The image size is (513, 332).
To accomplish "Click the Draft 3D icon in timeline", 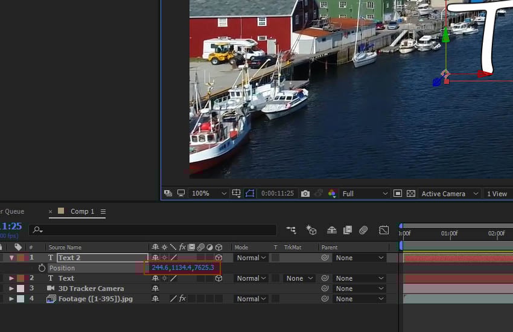I will pos(311,230).
